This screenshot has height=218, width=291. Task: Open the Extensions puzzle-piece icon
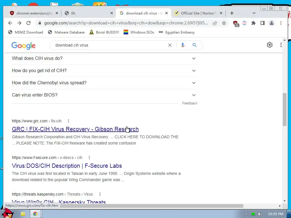pyautogui.click(x=253, y=23)
